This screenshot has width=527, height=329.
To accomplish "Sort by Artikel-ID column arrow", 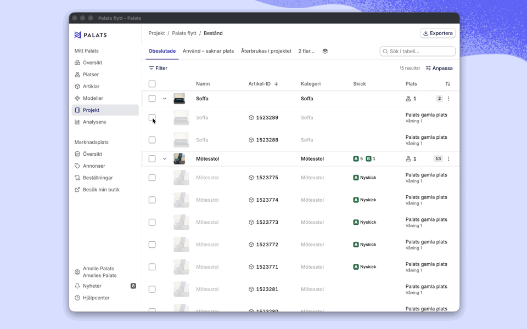I will click(x=276, y=84).
